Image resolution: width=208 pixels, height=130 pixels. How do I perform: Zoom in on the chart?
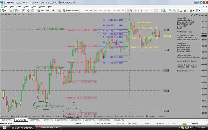tap(170, 11)
